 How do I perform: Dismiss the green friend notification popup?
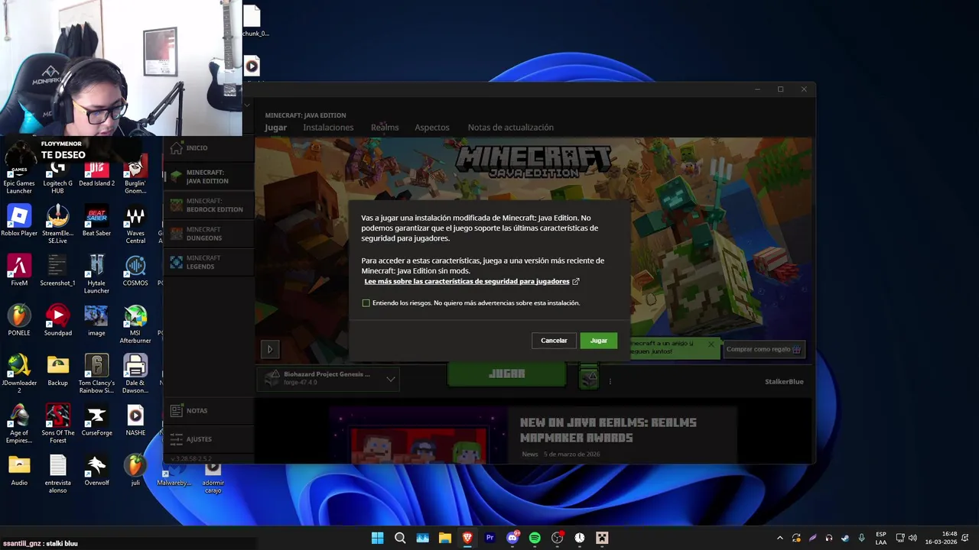point(711,345)
